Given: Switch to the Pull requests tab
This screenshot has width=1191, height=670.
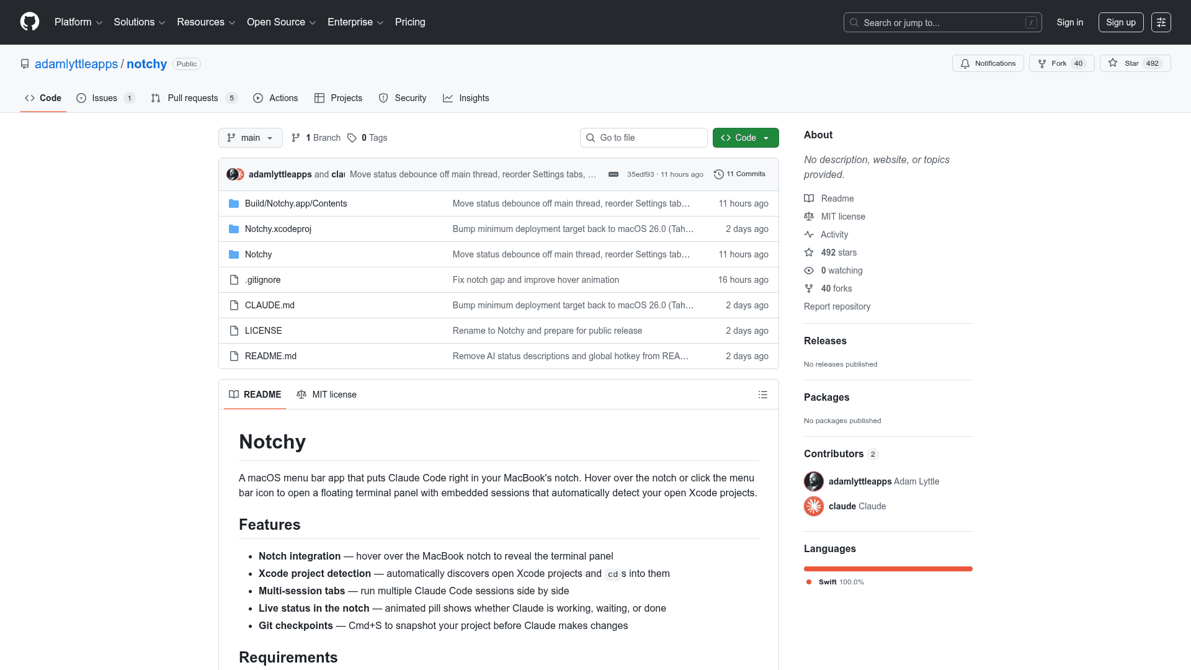Looking at the screenshot, I should (x=193, y=98).
